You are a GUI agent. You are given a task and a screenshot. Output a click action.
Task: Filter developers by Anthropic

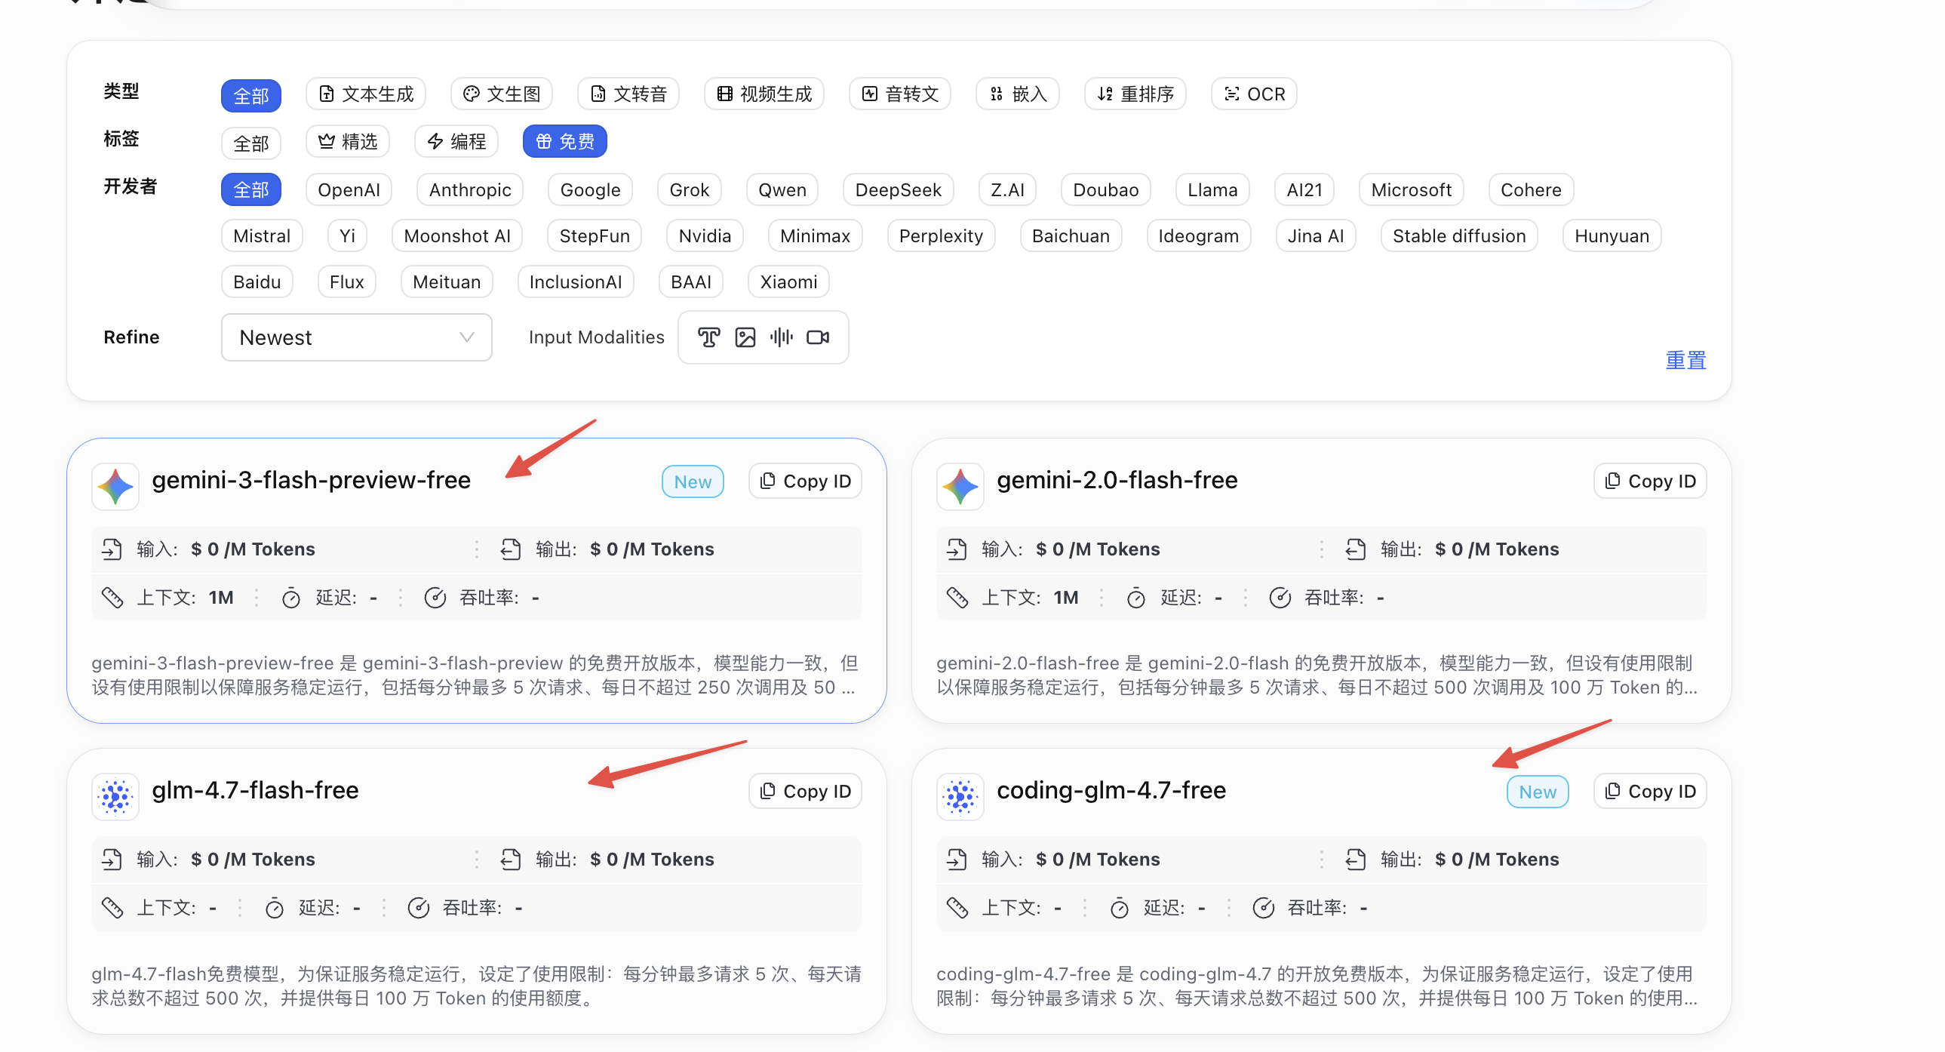[469, 189]
